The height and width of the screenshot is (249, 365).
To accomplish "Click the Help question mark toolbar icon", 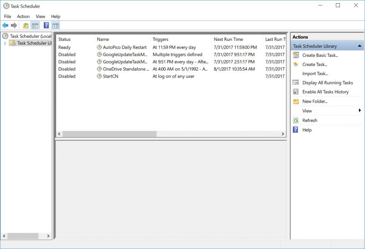I will pyautogui.click(x=46, y=25).
